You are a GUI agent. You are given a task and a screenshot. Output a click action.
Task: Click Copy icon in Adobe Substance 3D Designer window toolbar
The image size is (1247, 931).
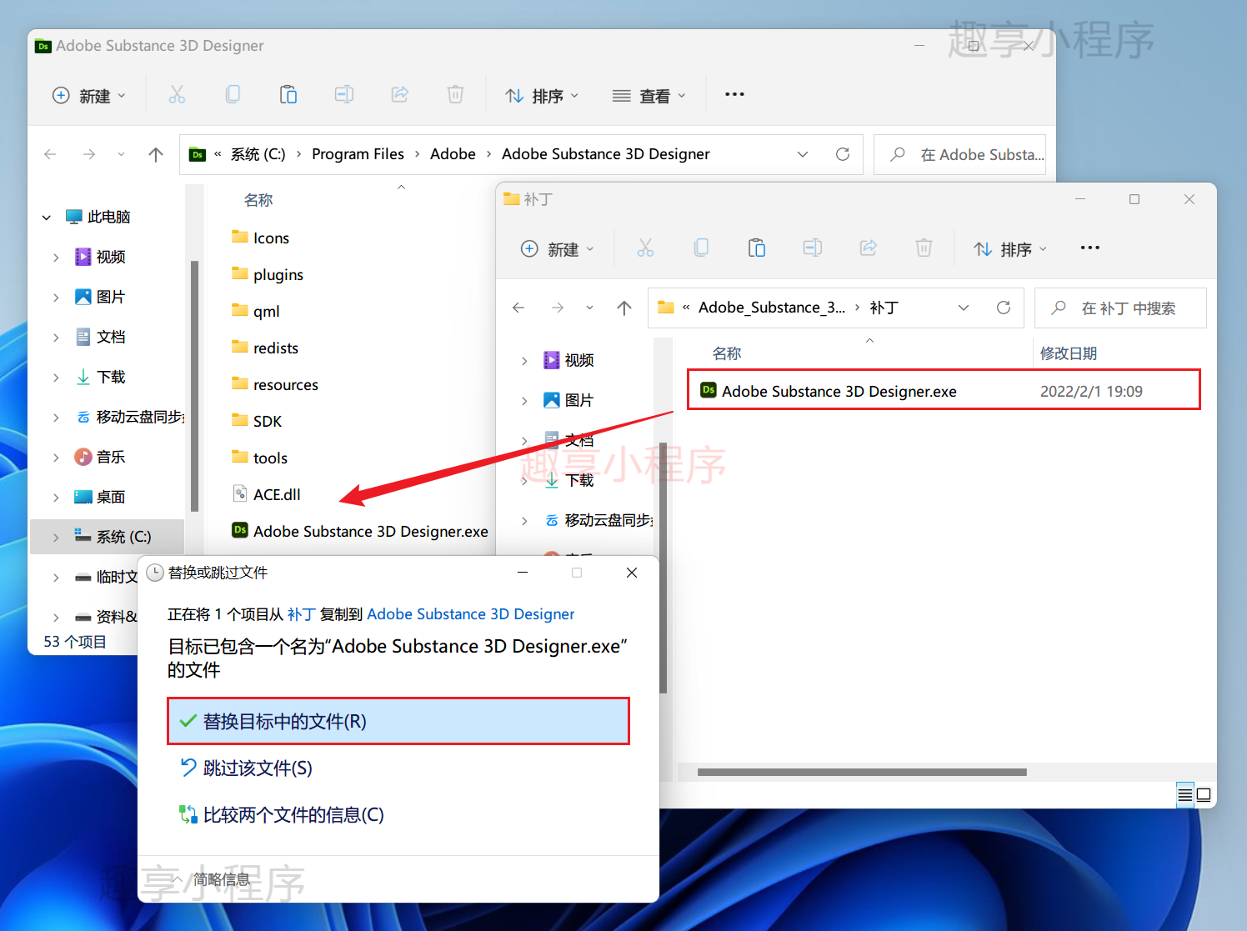pyautogui.click(x=233, y=95)
